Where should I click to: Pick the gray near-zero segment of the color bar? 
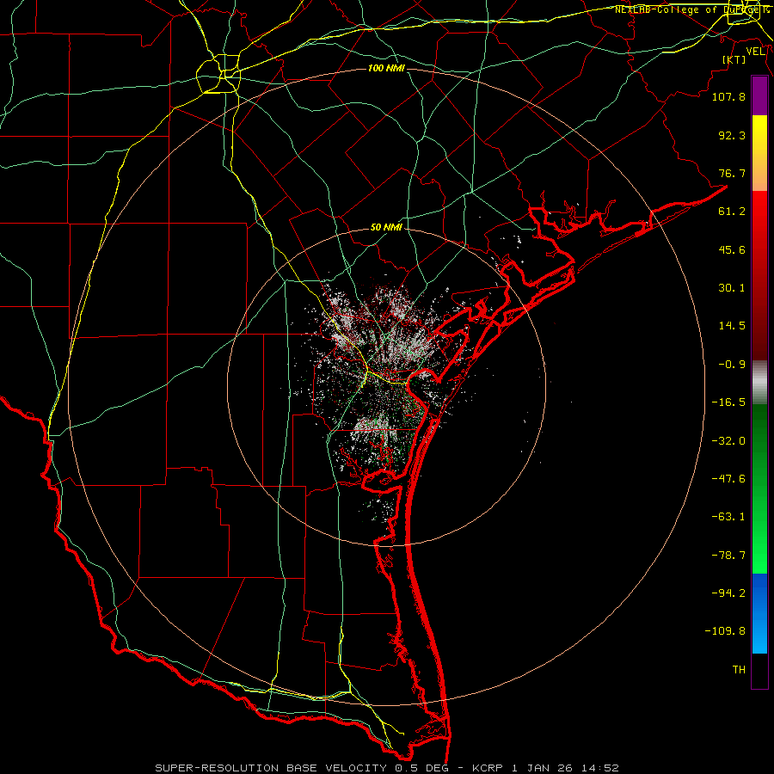click(x=759, y=383)
